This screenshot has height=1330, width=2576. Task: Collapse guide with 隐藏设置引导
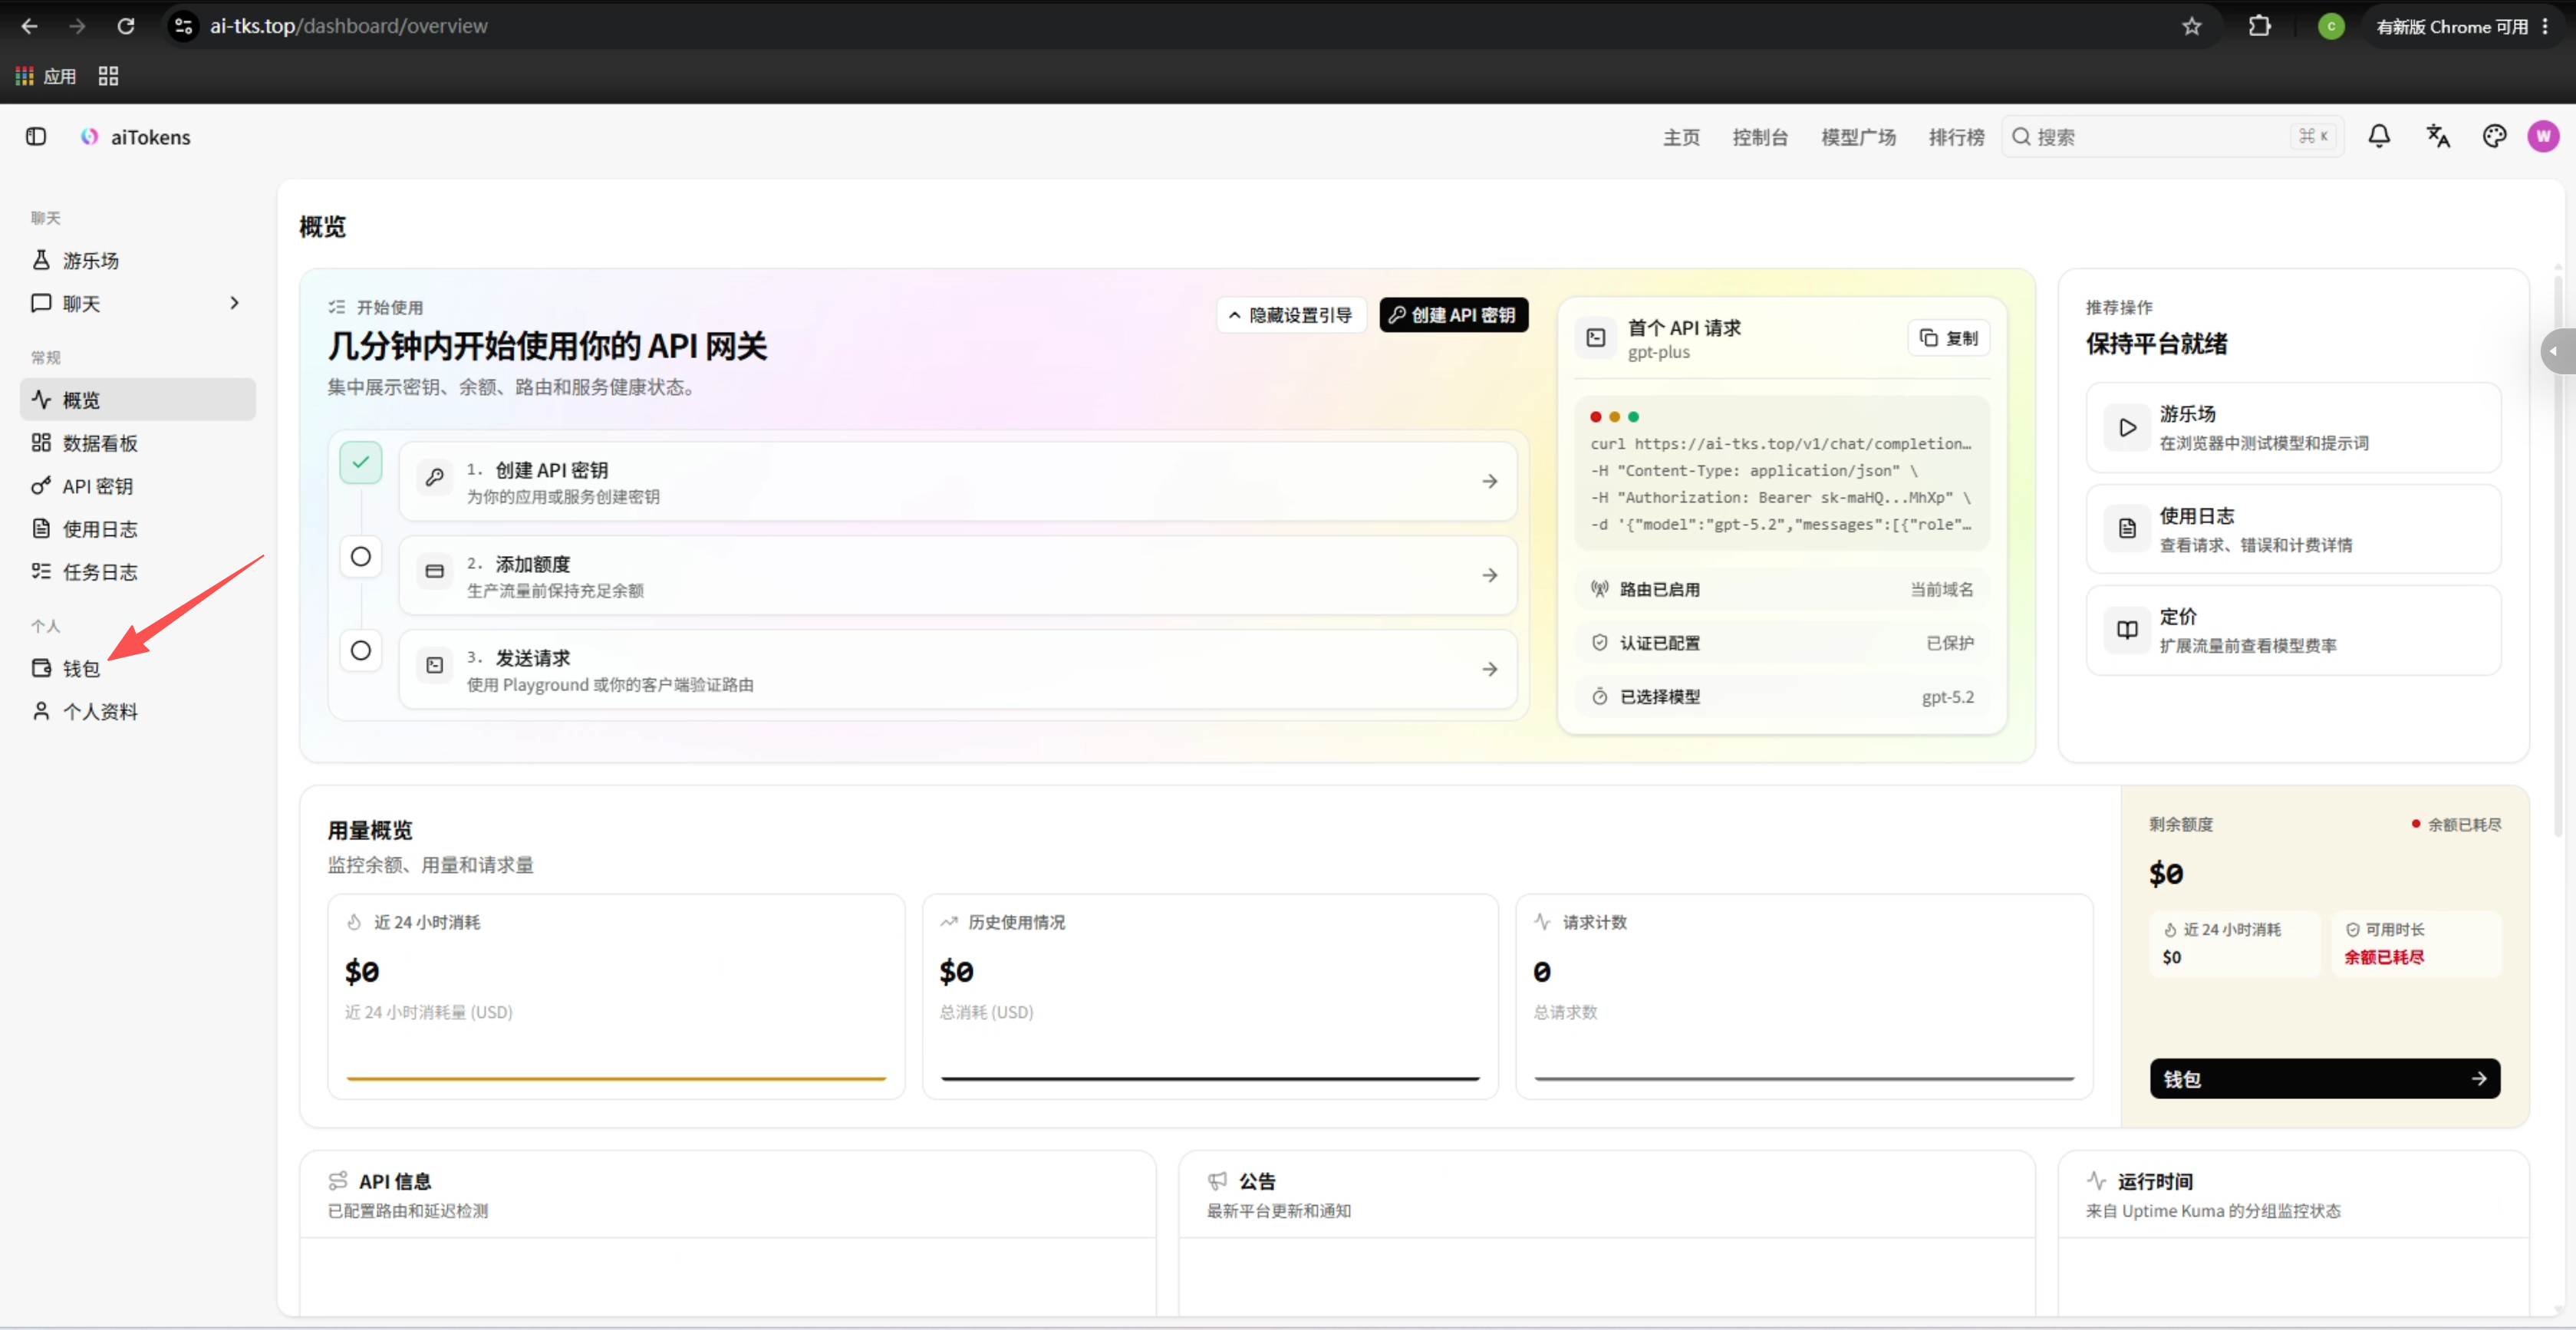click(1291, 315)
